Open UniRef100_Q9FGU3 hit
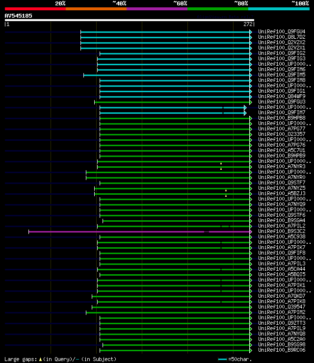 (282, 102)
